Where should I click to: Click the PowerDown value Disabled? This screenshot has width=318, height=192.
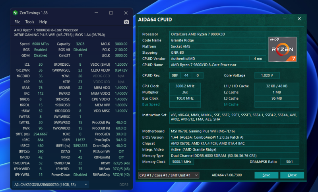(x=80, y=174)
